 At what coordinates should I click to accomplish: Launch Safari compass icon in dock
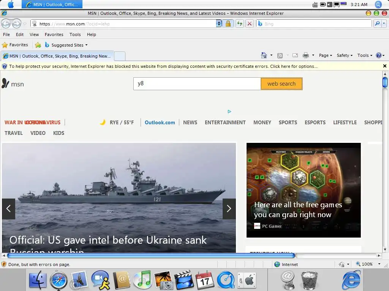[59, 281]
